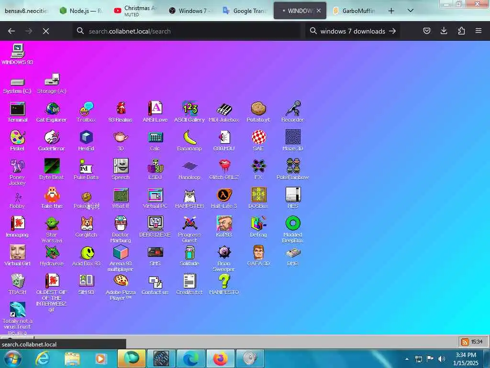490x368 pixels.
Task: Submit search with the arrow button
Action: 392,31
